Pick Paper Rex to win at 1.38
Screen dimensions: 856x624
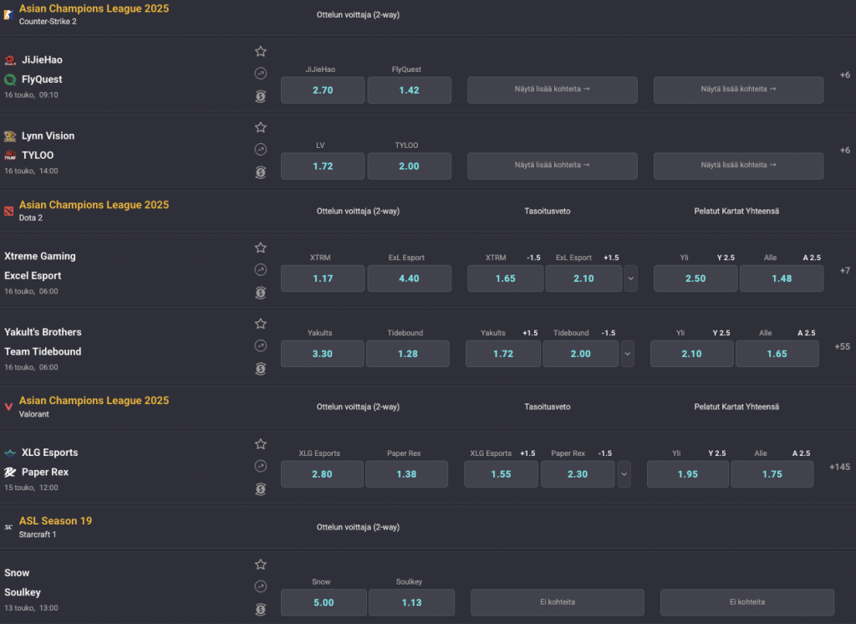pos(406,473)
